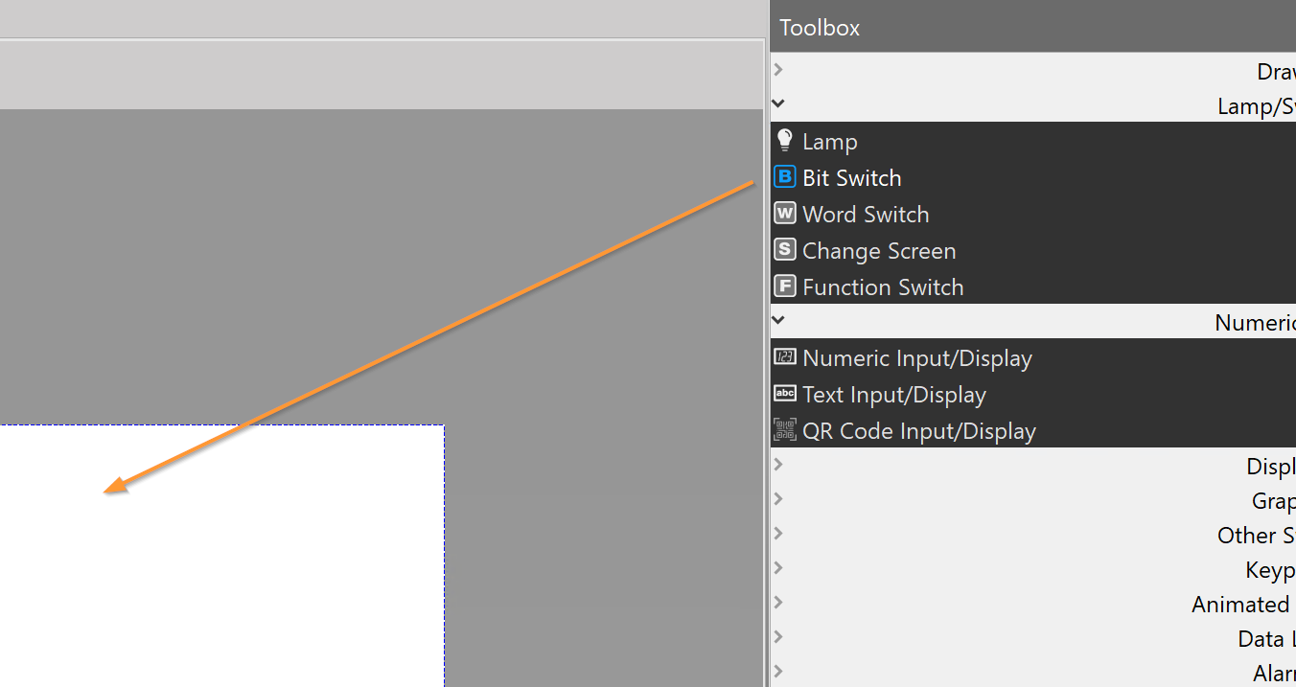
Task: Click the Numeric Input/Display label
Action: 917,358
